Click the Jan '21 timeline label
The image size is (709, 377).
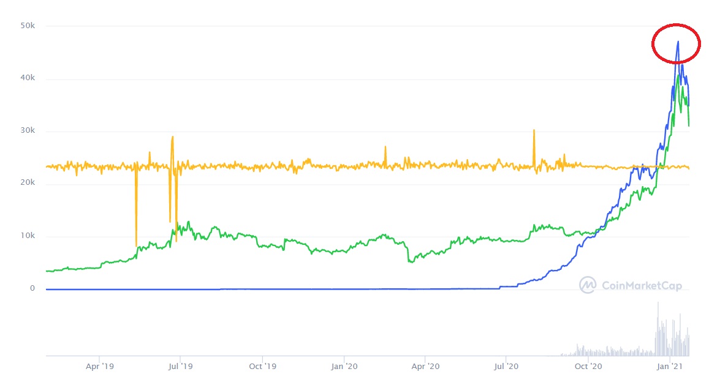670,366
